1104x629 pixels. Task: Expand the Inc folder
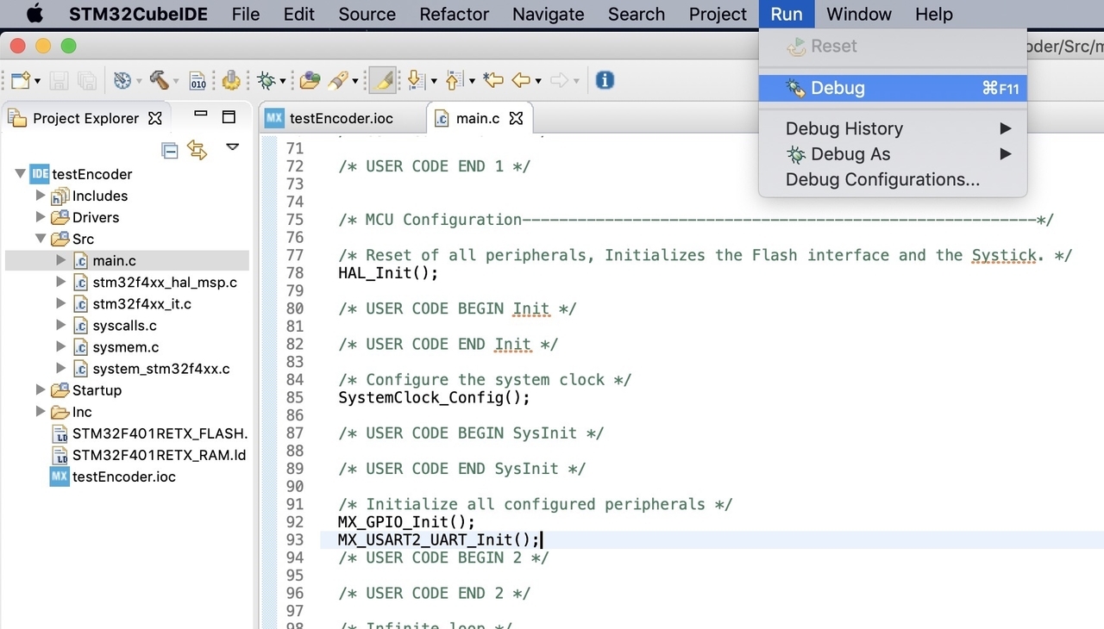(x=41, y=412)
